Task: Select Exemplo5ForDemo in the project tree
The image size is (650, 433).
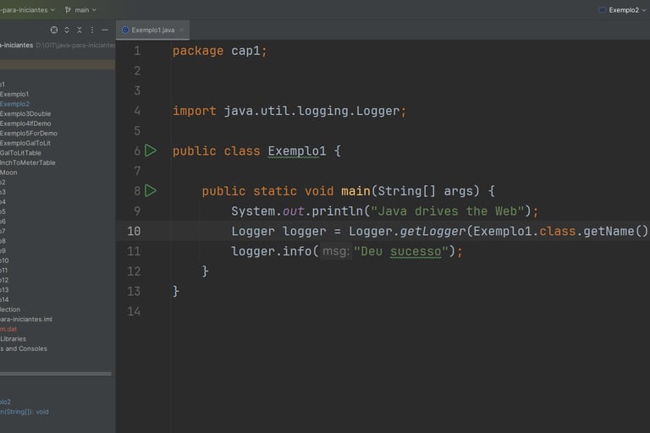Action: tap(29, 134)
